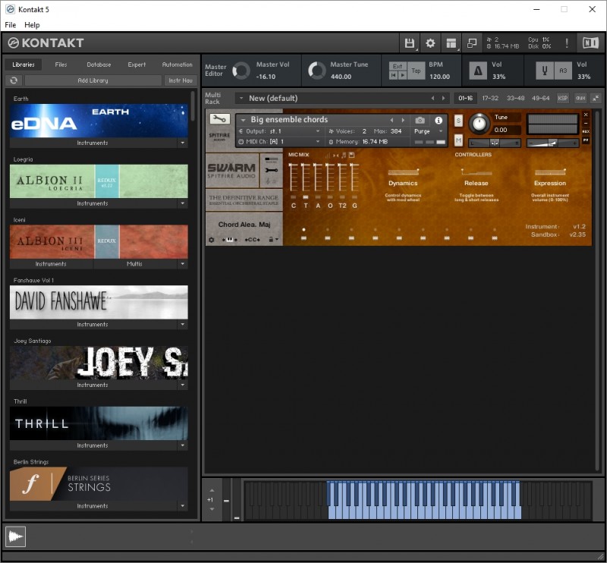Click the Expression controller slider
The image size is (607, 563).
click(x=550, y=172)
